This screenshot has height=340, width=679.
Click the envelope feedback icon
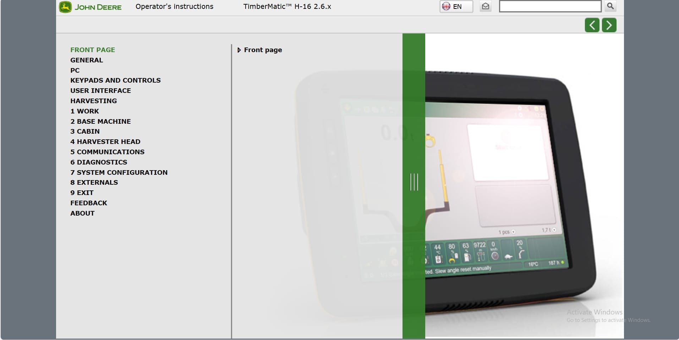486,6
